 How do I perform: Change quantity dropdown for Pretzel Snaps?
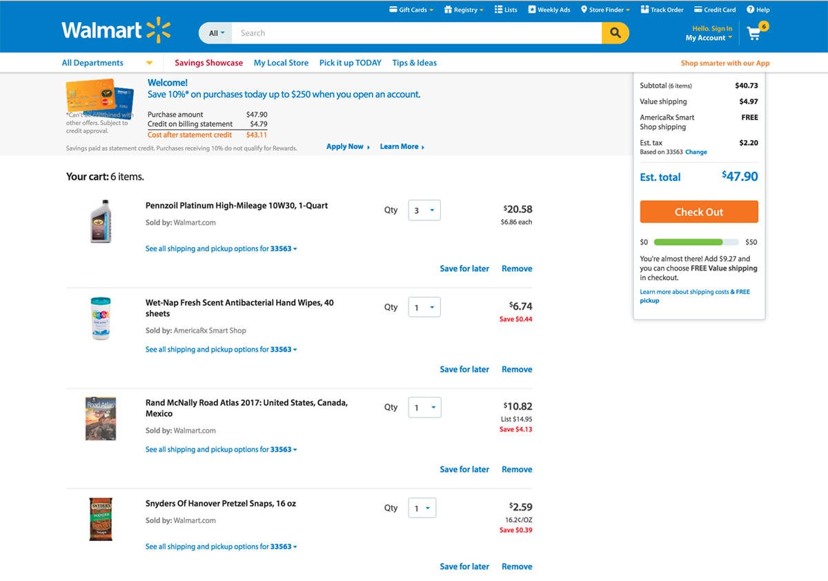tap(422, 508)
